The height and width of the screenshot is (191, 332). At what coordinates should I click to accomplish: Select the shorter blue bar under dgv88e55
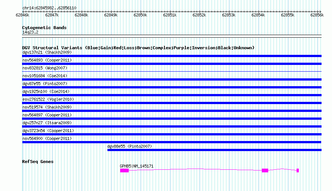tap(214, 150)
